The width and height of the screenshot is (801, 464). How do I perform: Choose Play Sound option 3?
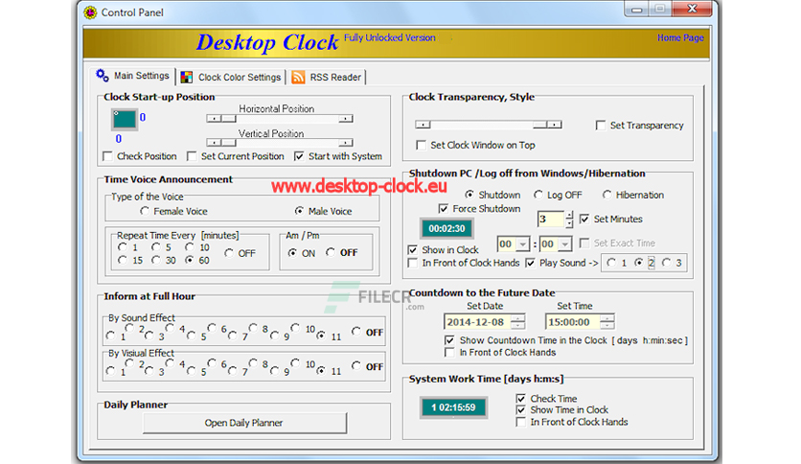pyautogui.click(x=666, y=263)
